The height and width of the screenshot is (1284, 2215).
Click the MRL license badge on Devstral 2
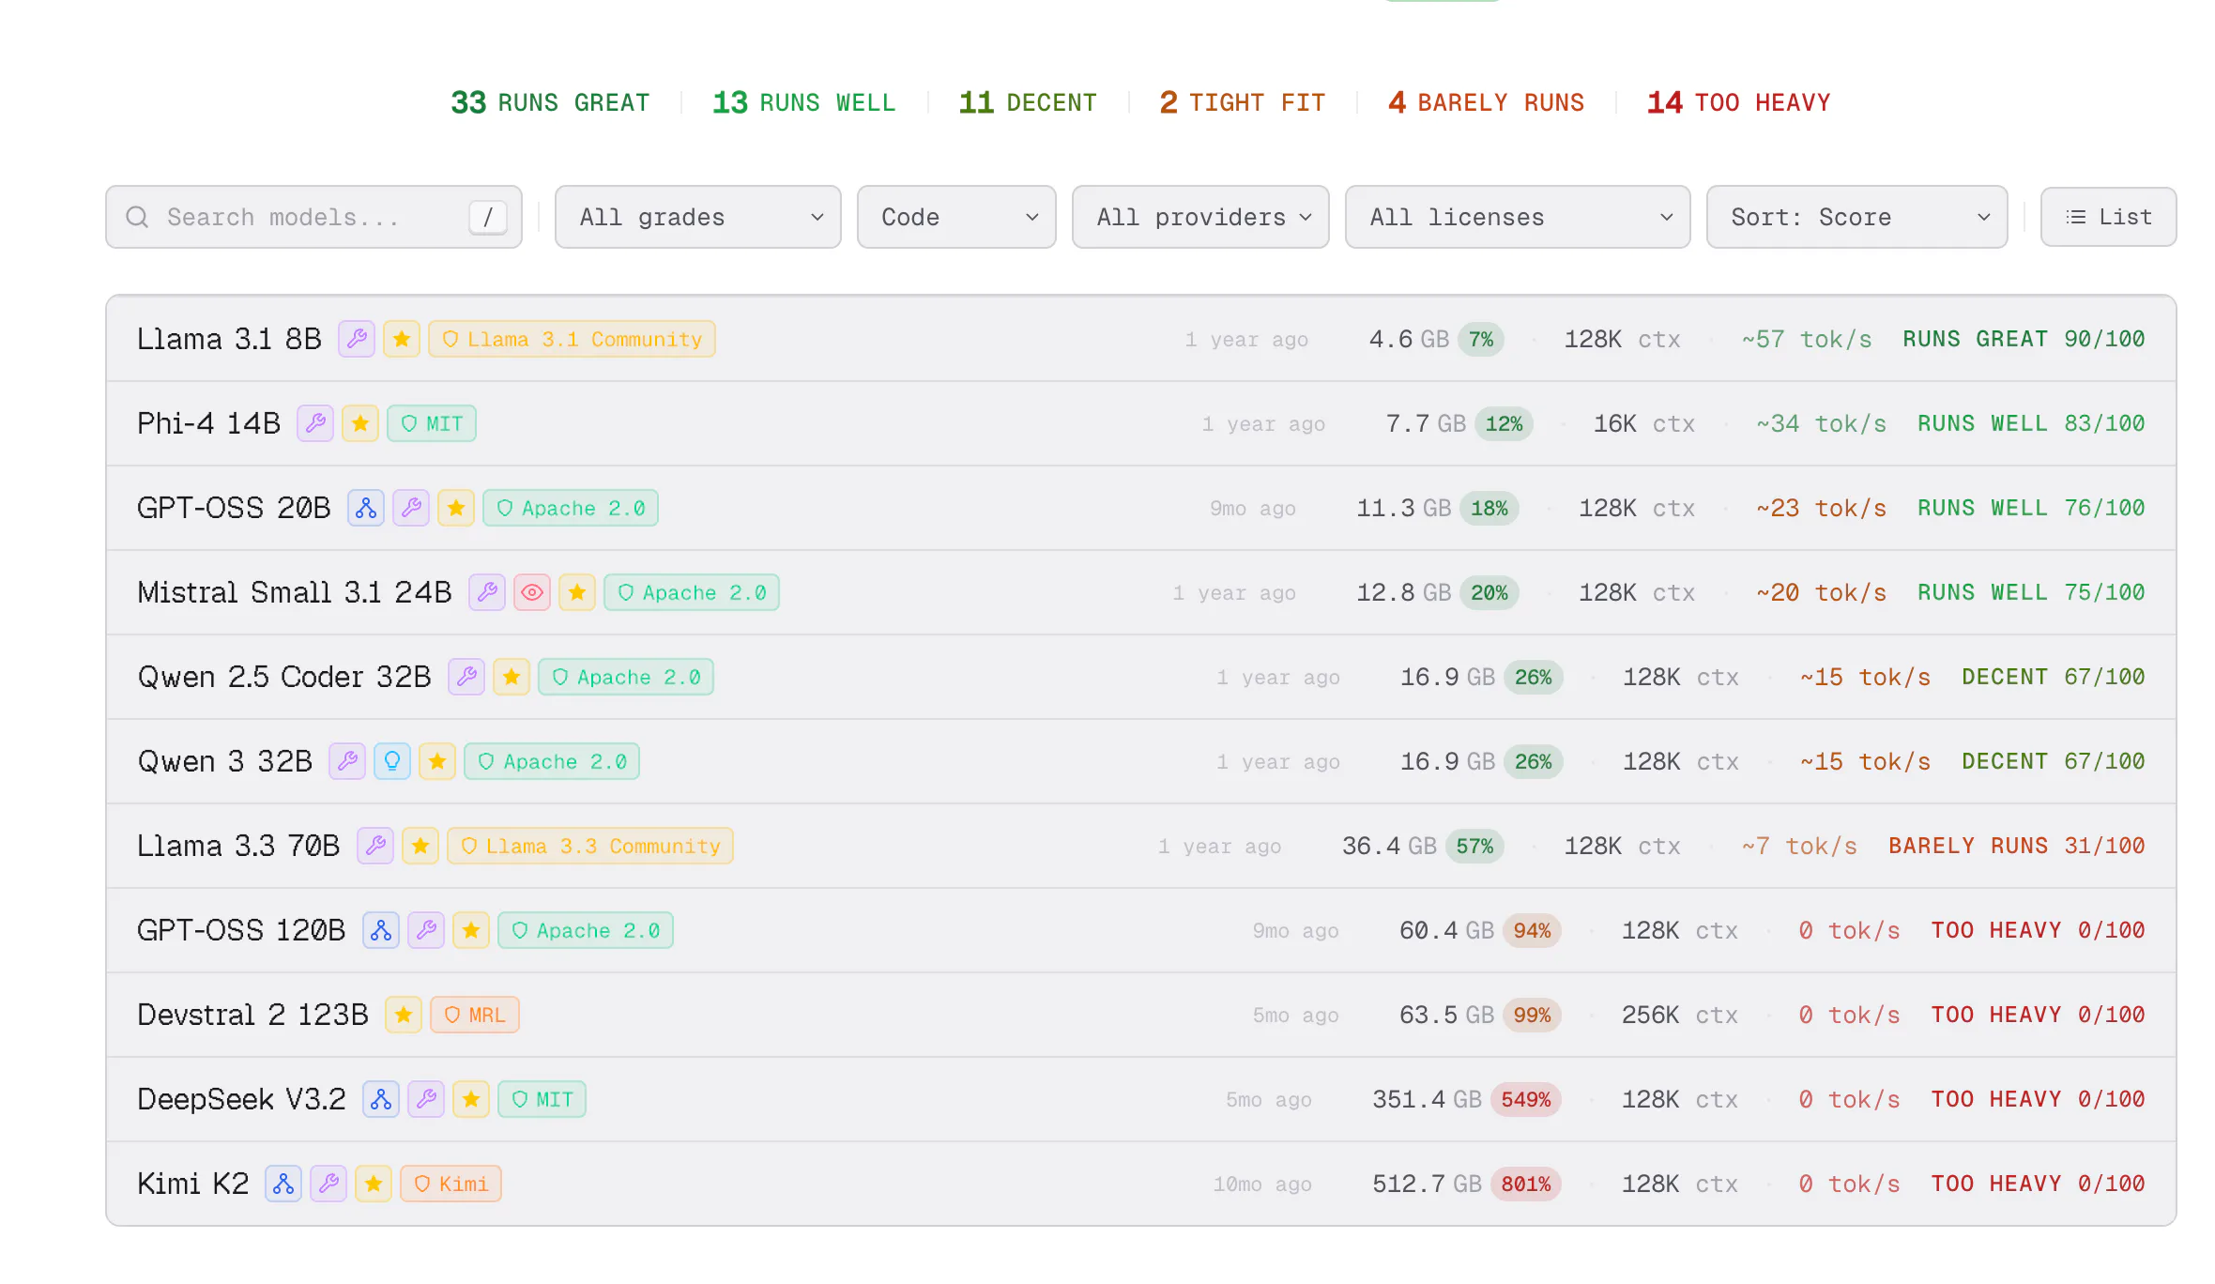click(x=475, y=1015)
